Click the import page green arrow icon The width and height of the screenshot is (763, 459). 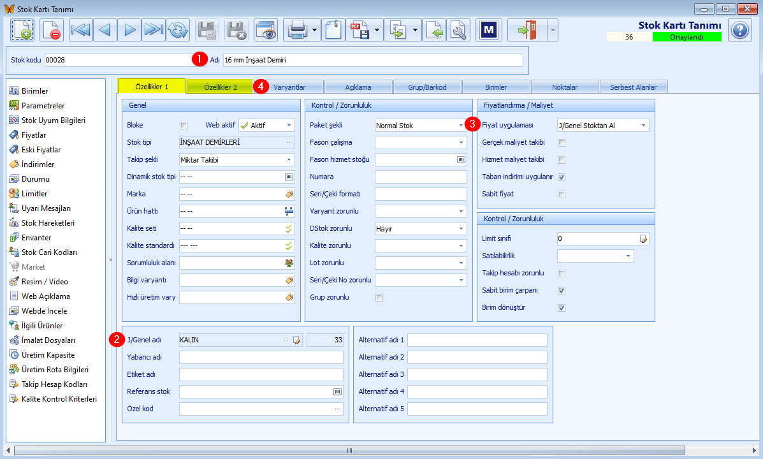pyautogui.click(x=434, y=30)
